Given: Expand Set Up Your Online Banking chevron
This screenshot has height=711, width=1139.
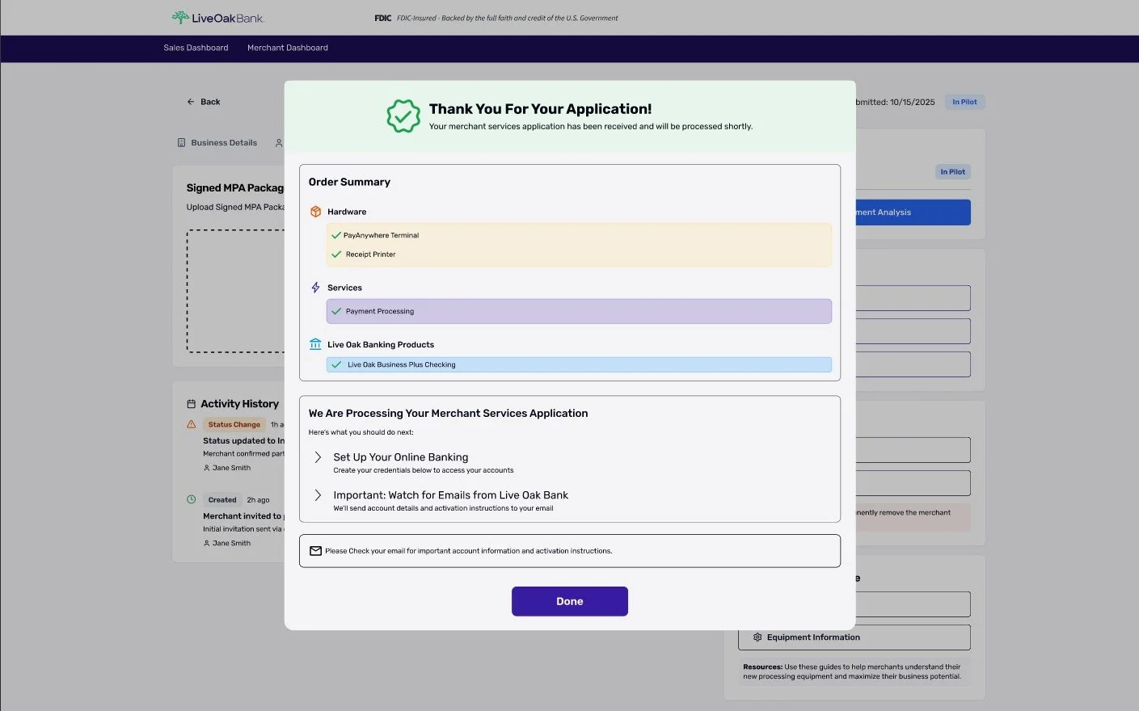Looking at the screenshot, I should (318, 457).
